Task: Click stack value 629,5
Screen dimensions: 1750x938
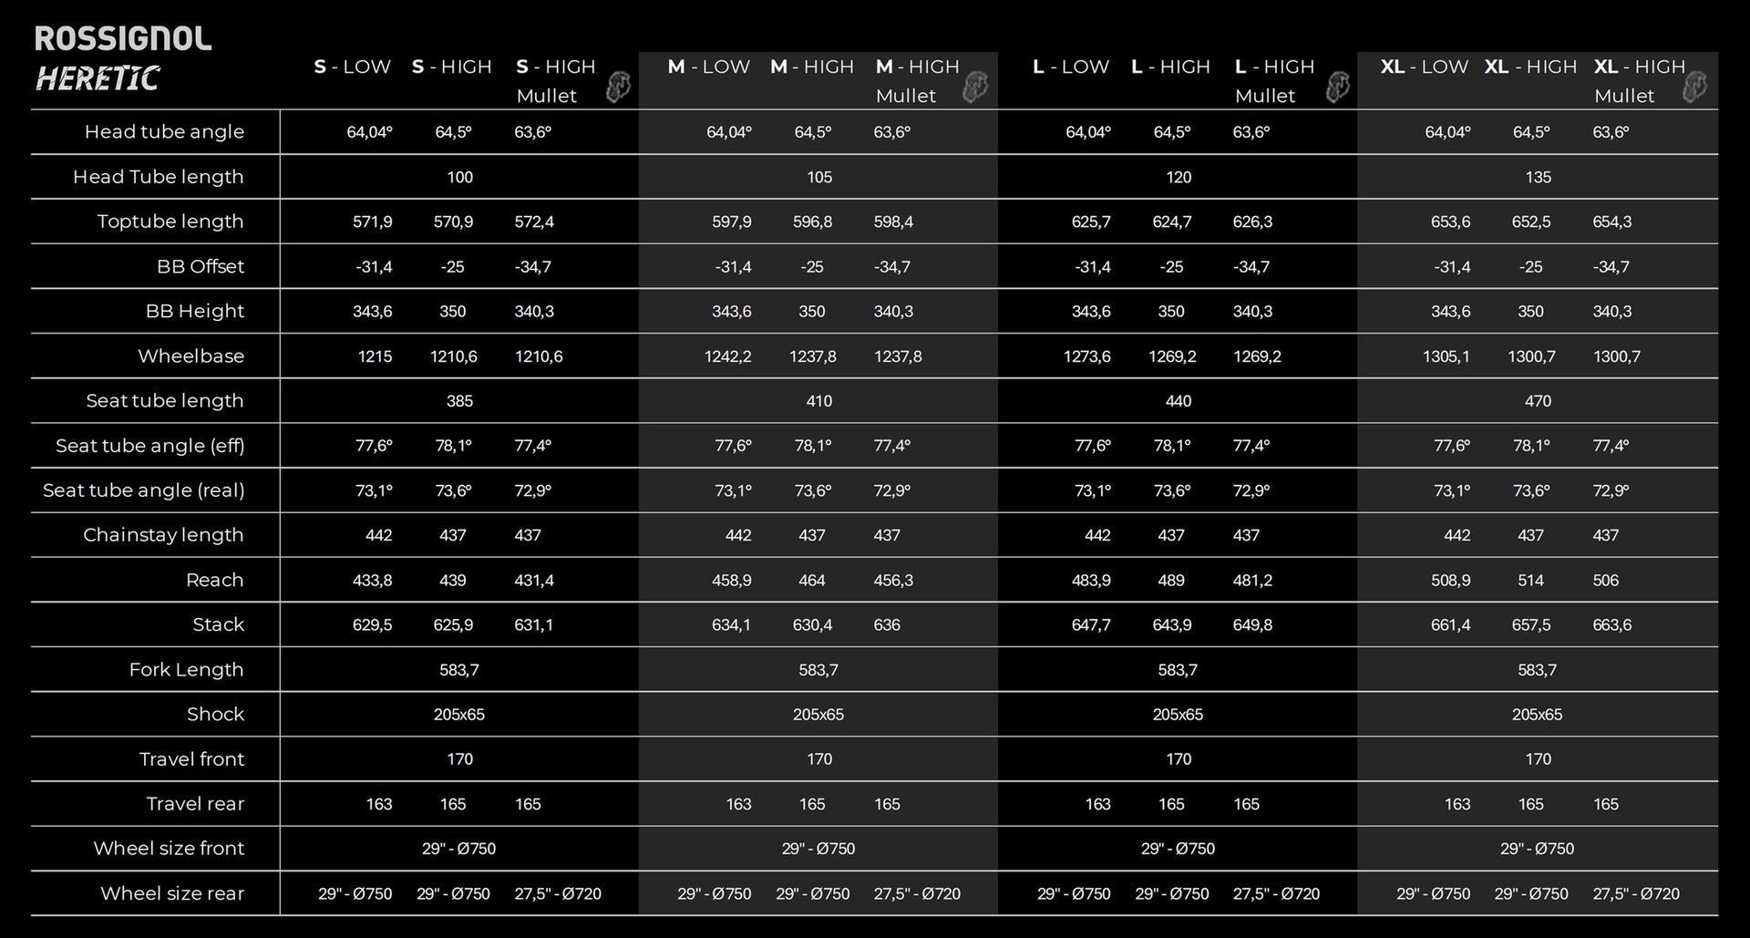Action: (x=373, y=625)
